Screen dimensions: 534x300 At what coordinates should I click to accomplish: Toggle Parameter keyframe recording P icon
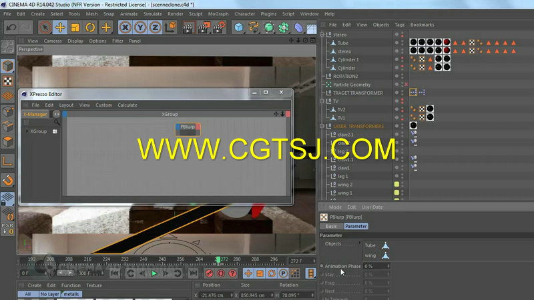pyautogui.click(x=283, y=273)
